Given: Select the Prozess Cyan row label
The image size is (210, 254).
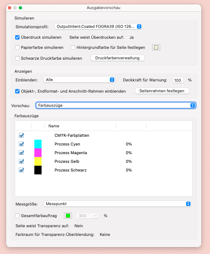Looking at the screenshot, I should pos(67,144).
